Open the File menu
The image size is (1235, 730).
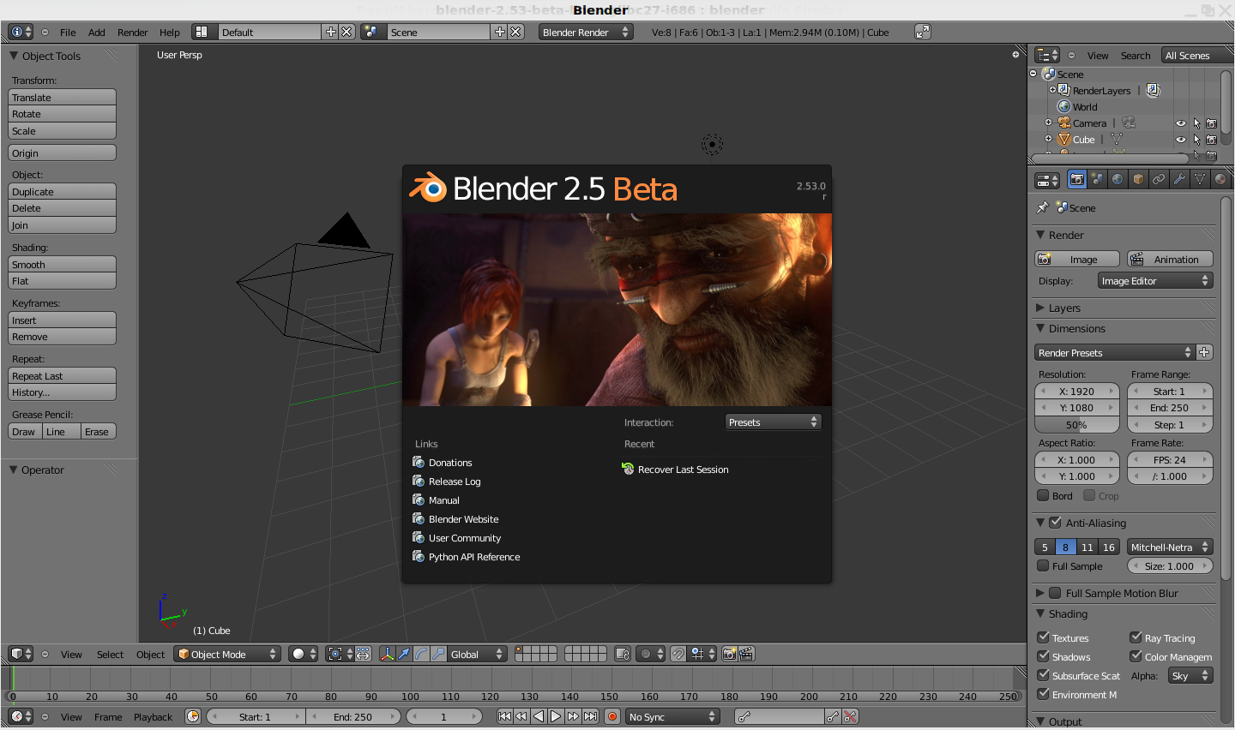click(x=68, y=33)
